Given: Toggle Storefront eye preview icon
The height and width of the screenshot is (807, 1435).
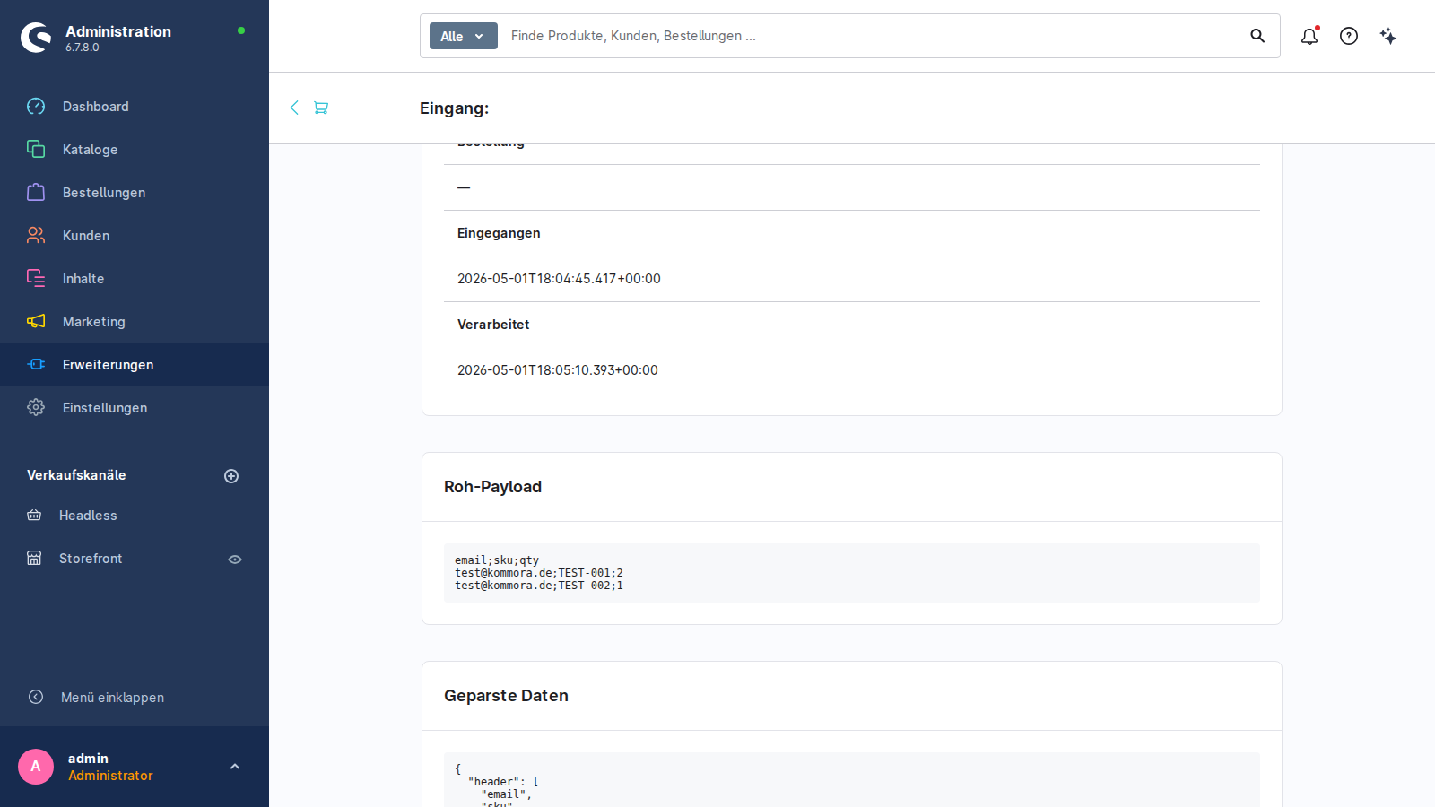Looking at the screenshot, I should (x=235, y=560).
